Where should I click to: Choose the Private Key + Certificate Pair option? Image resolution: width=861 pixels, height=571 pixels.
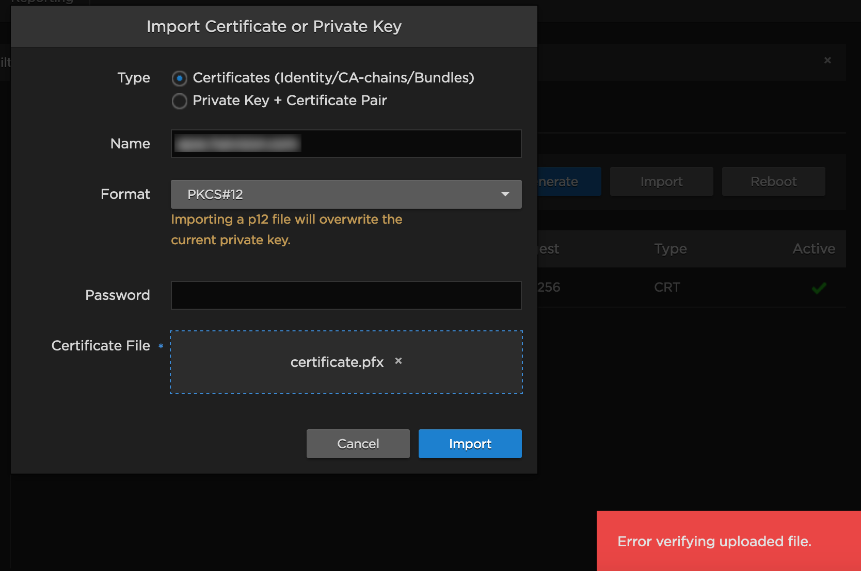pyautogui.click(x=179, y=101)
